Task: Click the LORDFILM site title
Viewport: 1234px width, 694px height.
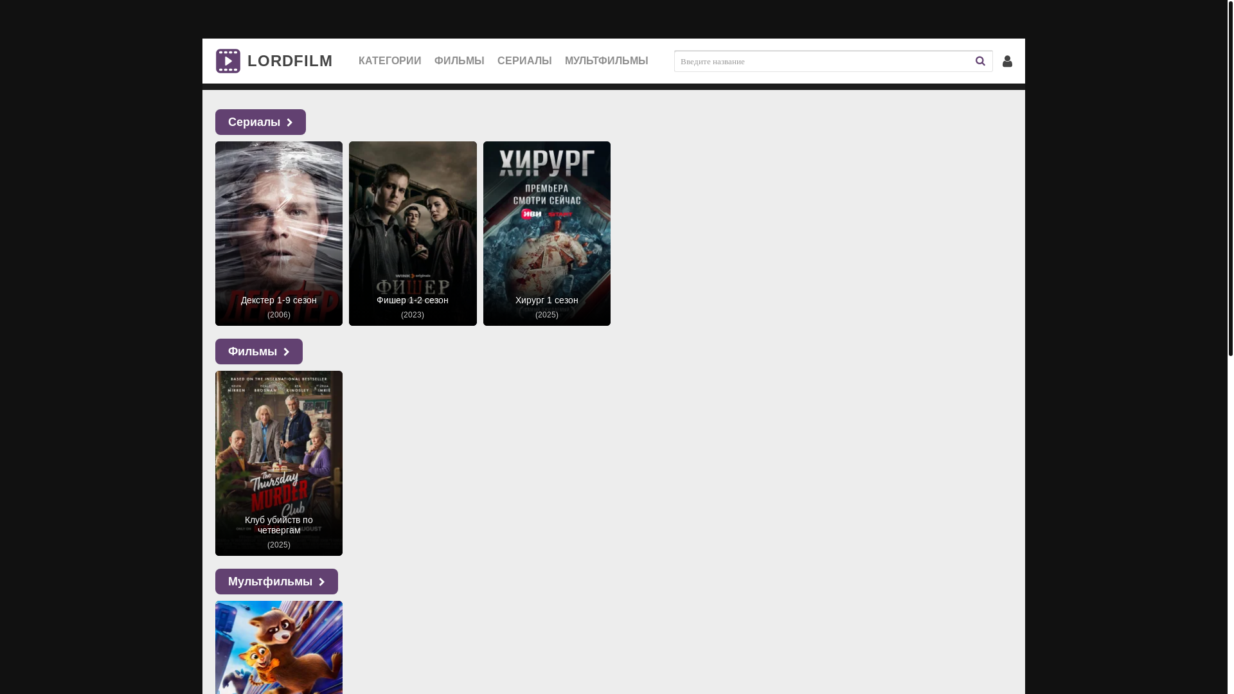Action: tap(290, 61)
